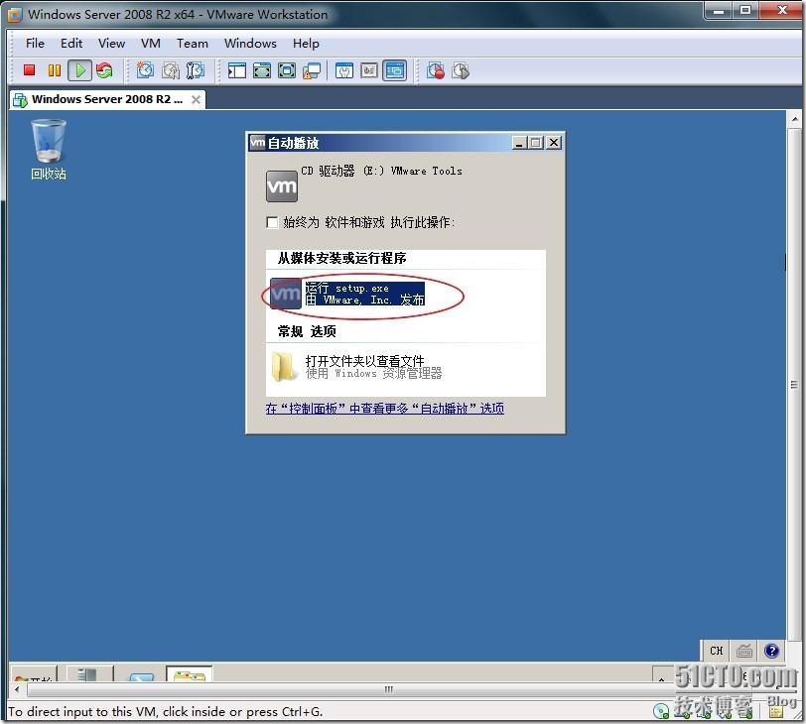Click the CD drive status bar icon
The image size is (806, 724).
[x=660, y=711]
